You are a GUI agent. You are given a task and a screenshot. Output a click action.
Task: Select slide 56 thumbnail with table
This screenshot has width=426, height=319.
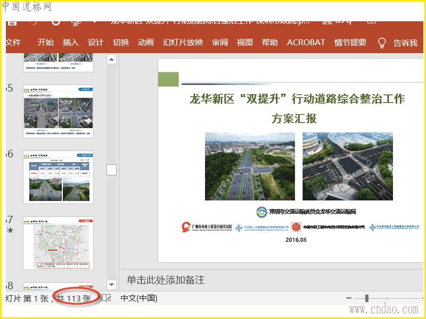(x=59, y=177)
